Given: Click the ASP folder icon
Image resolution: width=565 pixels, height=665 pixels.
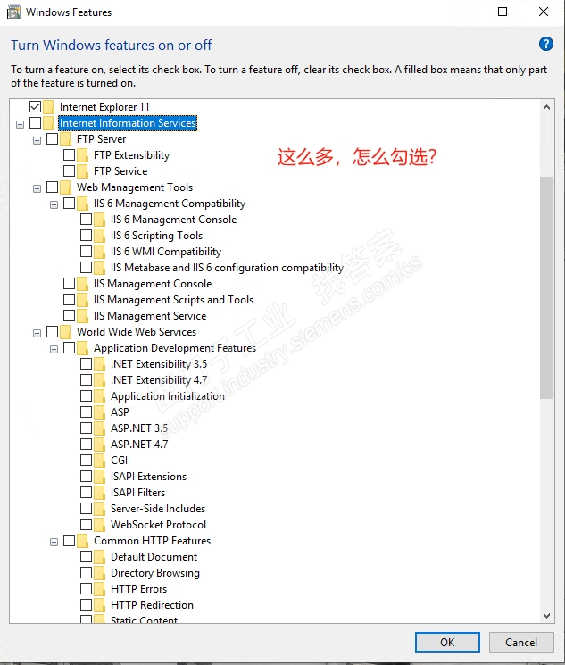Looking at the screenshot, I should click(100, 412).
